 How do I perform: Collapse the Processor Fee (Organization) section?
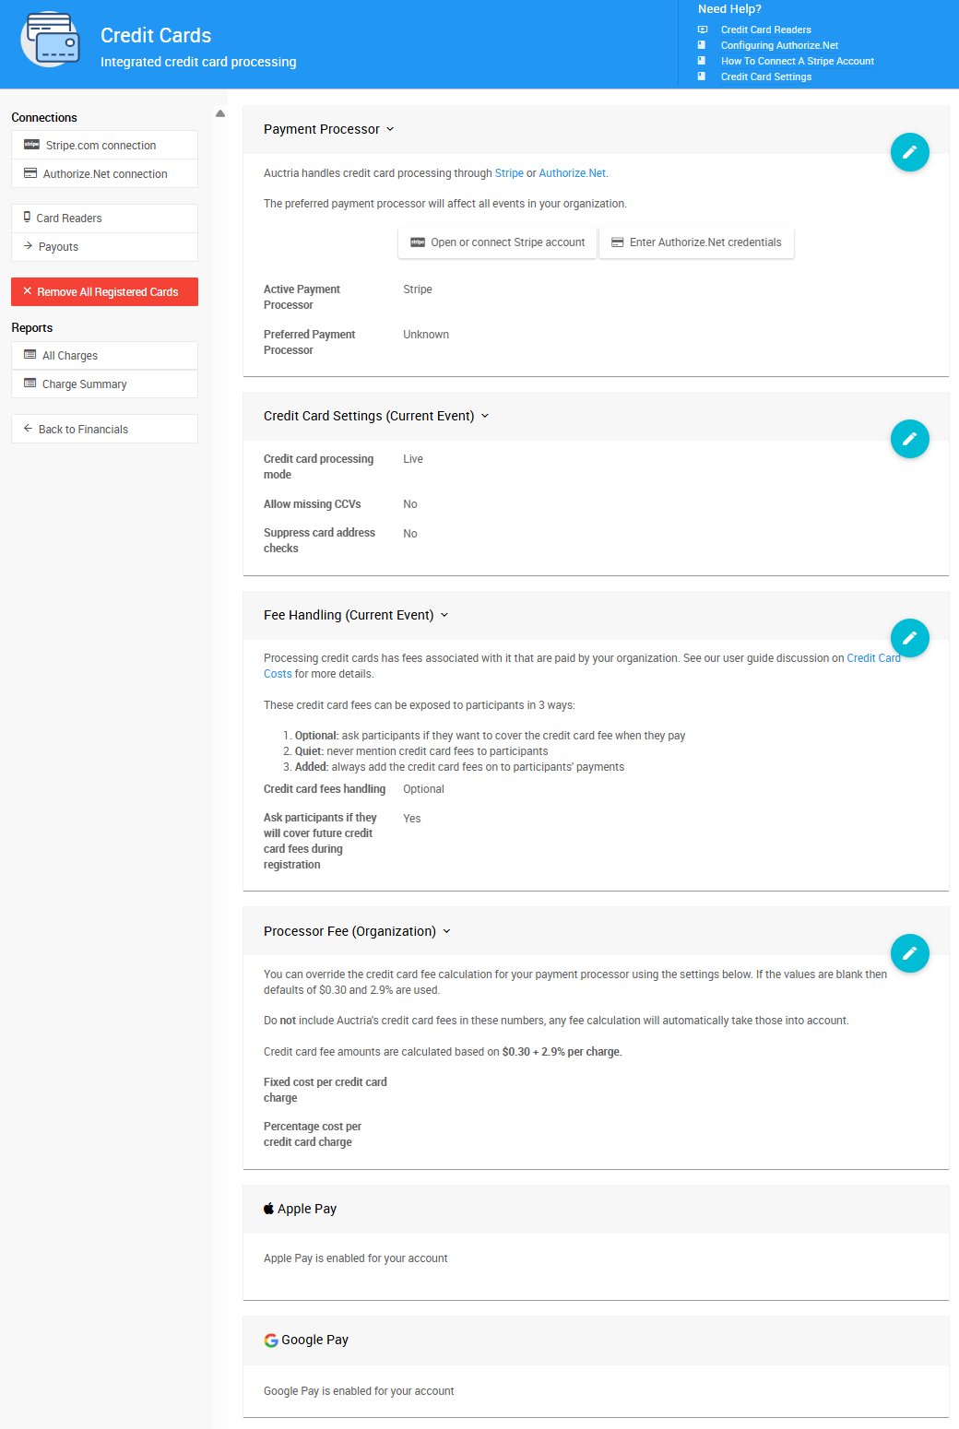(447, 931)
